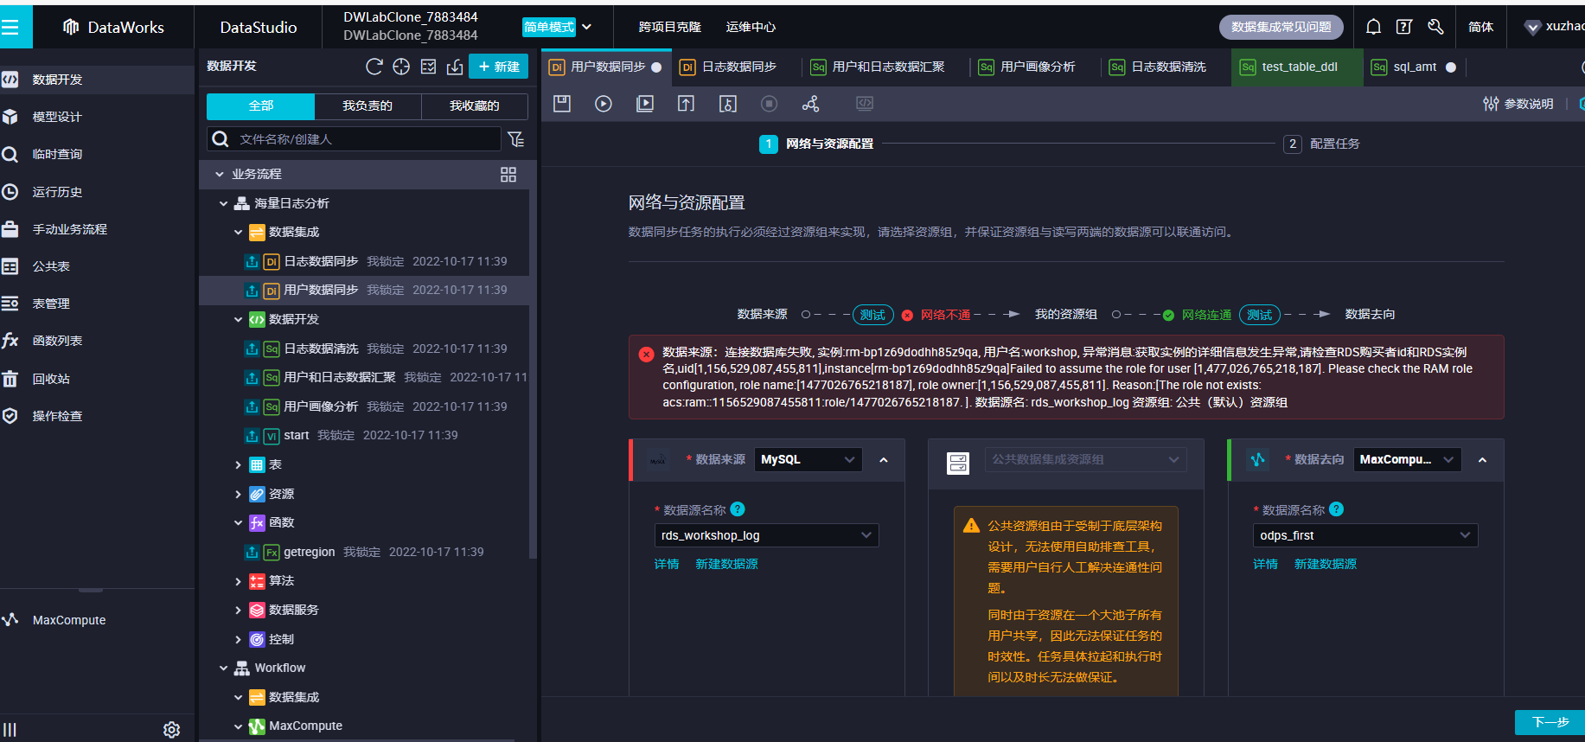The width and height of the screenshot is (1585, 742).
Task: Open 运维中心 in the top menu
Action: pyautogui.click(x=751, y=27)
